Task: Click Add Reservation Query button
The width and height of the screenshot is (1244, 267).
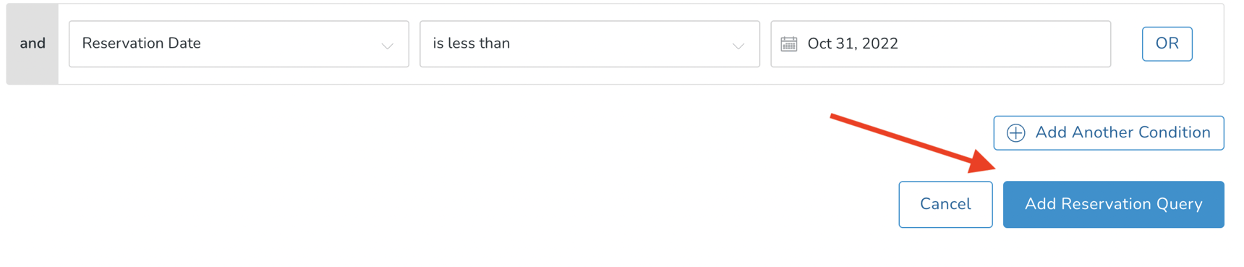Action: coord(1113,204)
